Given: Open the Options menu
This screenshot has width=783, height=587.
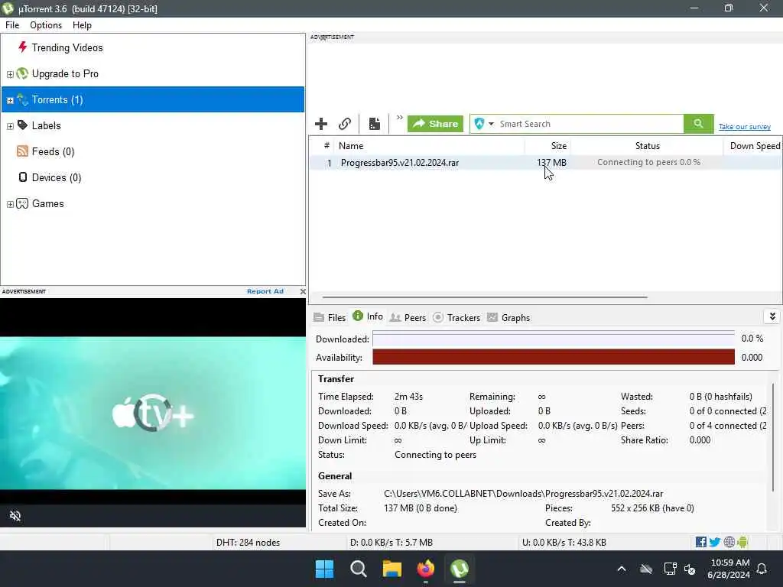Looking at the screenshot, I should point(46,25).
